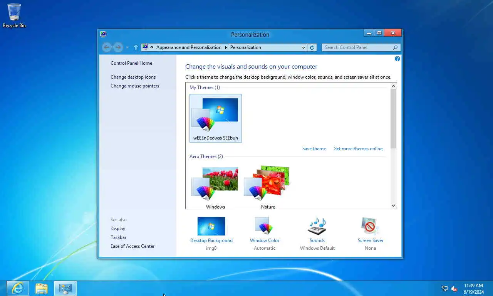Open Ease of Access Center
Viewport: 493px width, 296px height.
tap(132, 246)
